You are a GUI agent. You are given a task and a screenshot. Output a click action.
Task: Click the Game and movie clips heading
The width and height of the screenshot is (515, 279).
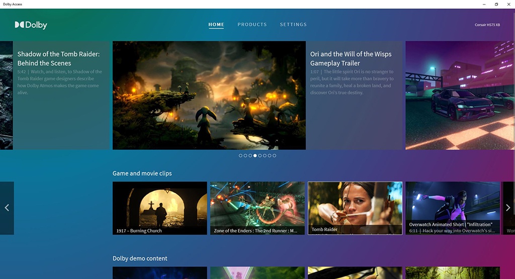pos(142,173)
